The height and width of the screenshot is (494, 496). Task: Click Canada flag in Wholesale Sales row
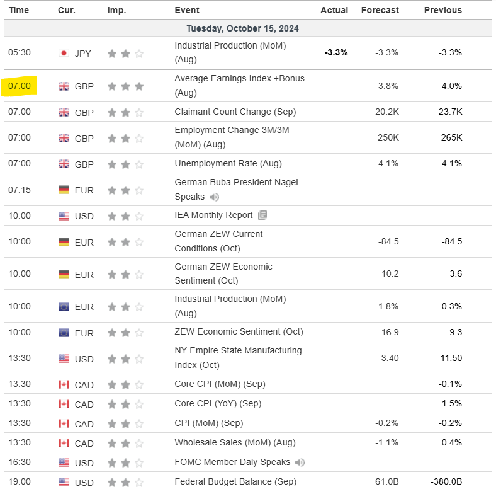click(x=64, y=443)
